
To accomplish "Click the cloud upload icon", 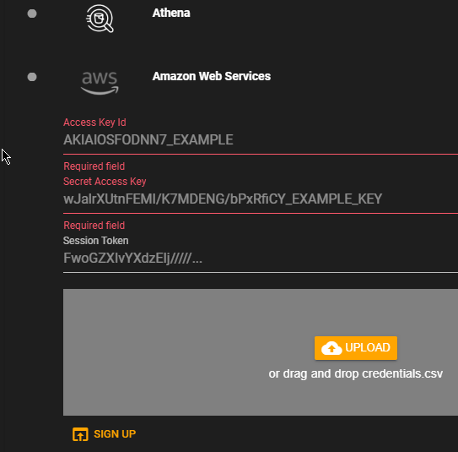I will 331,348.
